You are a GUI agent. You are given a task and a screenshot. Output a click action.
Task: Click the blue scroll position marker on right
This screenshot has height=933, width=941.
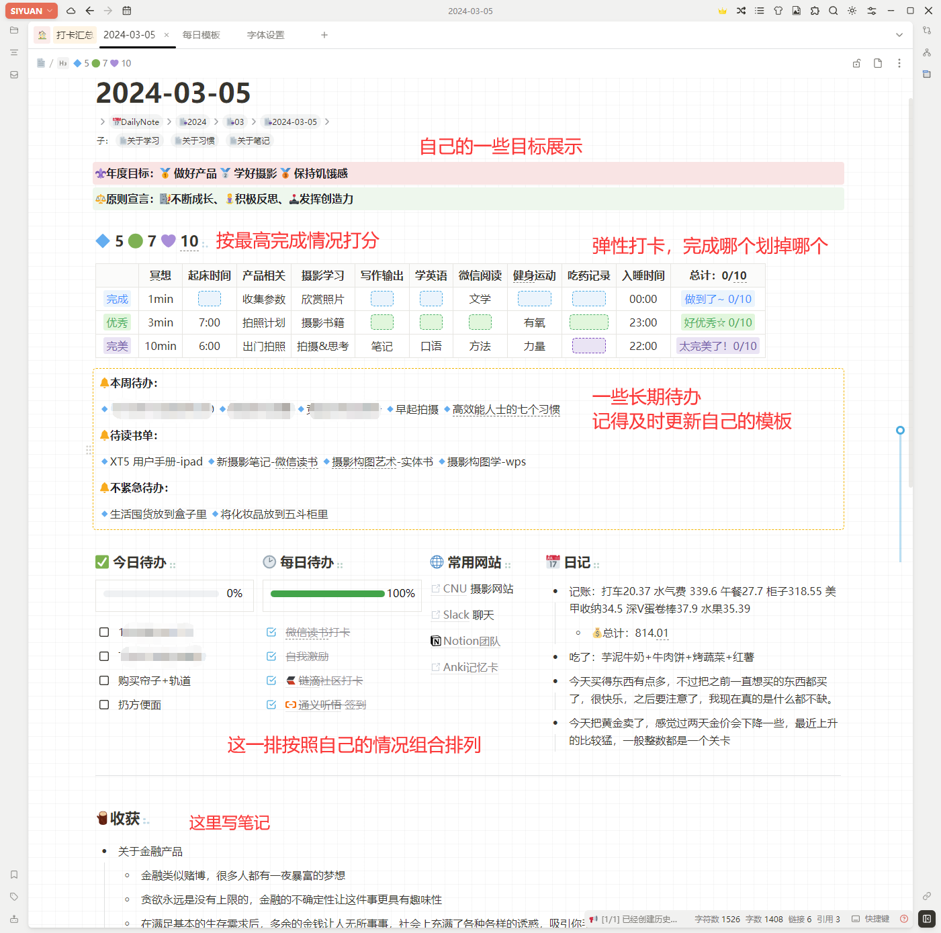(900, 430)
